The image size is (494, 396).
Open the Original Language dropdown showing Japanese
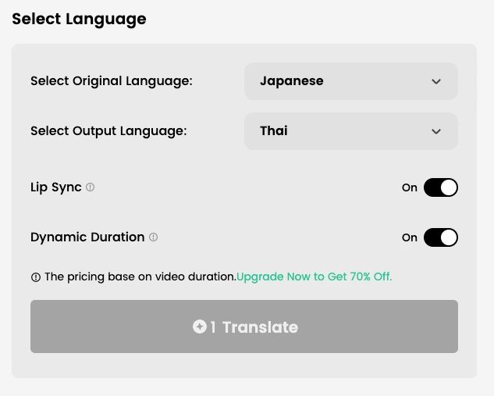[x=351, y=81]
